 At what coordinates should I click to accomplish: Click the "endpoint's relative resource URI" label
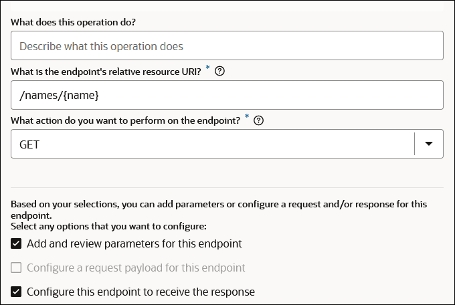click(x=106, y=72)
